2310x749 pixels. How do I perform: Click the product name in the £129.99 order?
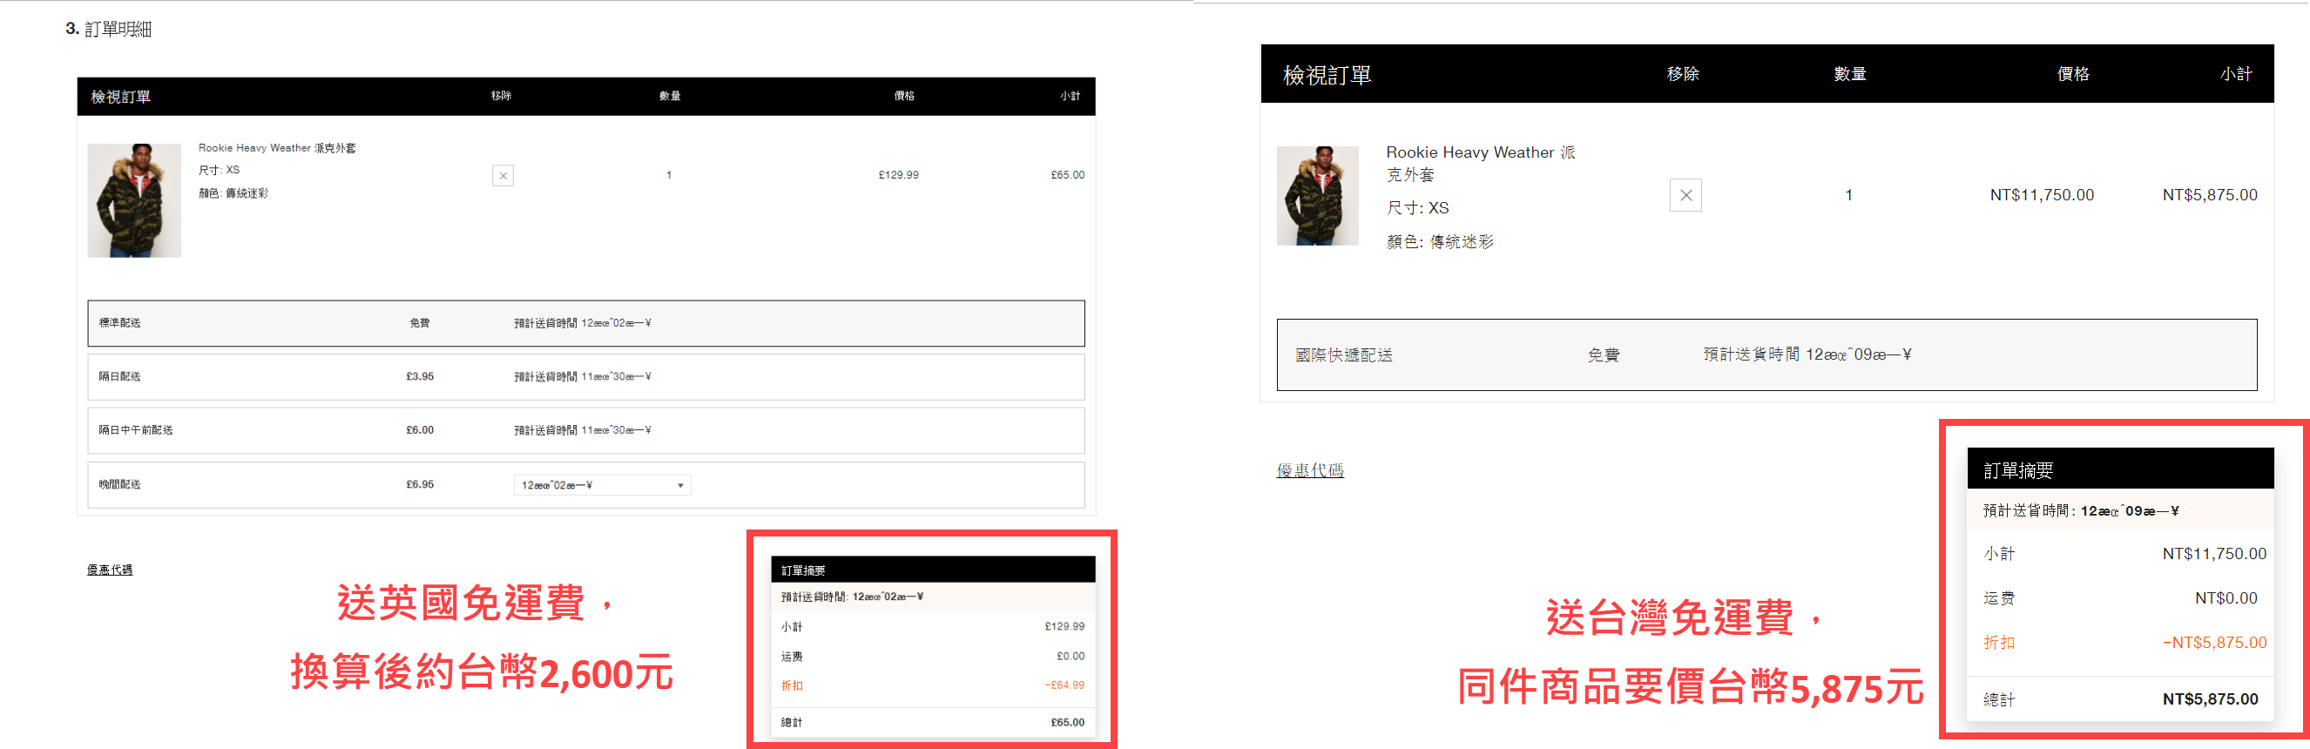pyautogui.click(x=276, y=148)
